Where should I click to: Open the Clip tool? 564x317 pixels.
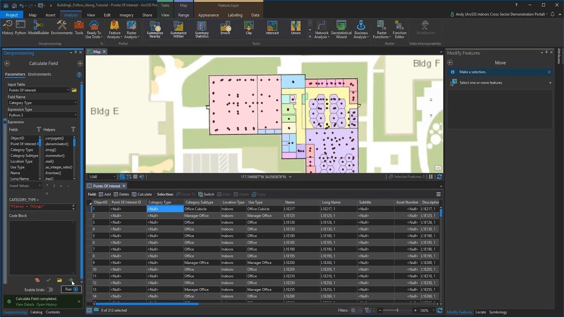pyautogui.click(x=249, y=28)
